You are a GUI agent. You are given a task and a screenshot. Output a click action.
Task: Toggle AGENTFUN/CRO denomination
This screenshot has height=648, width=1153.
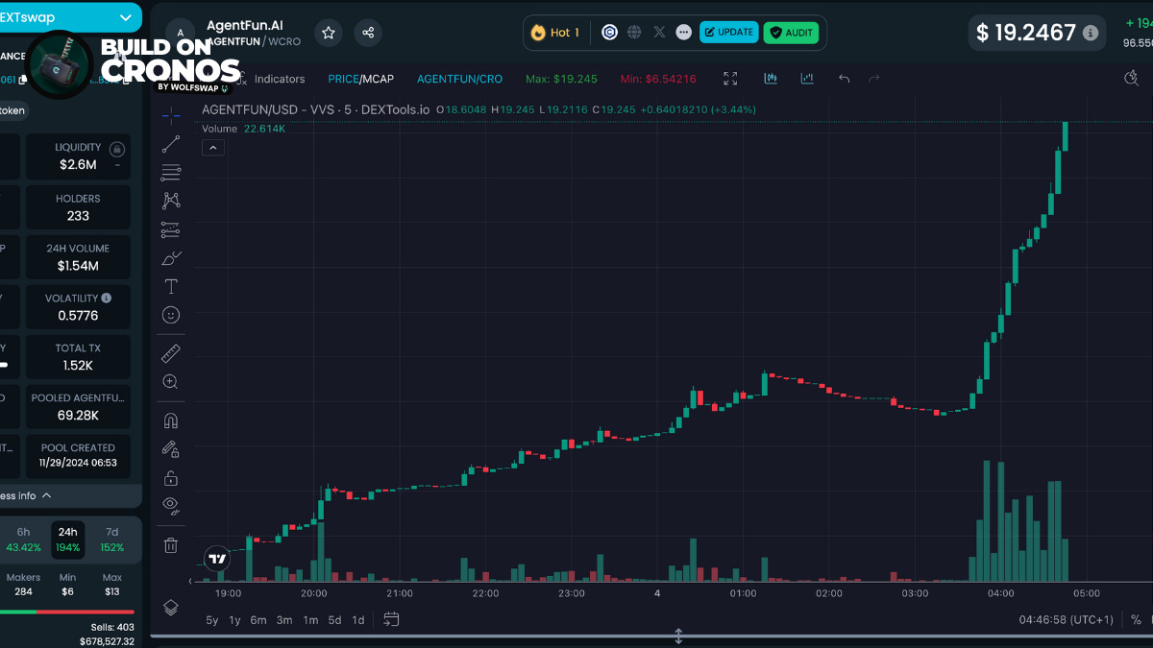pos(459,79)
